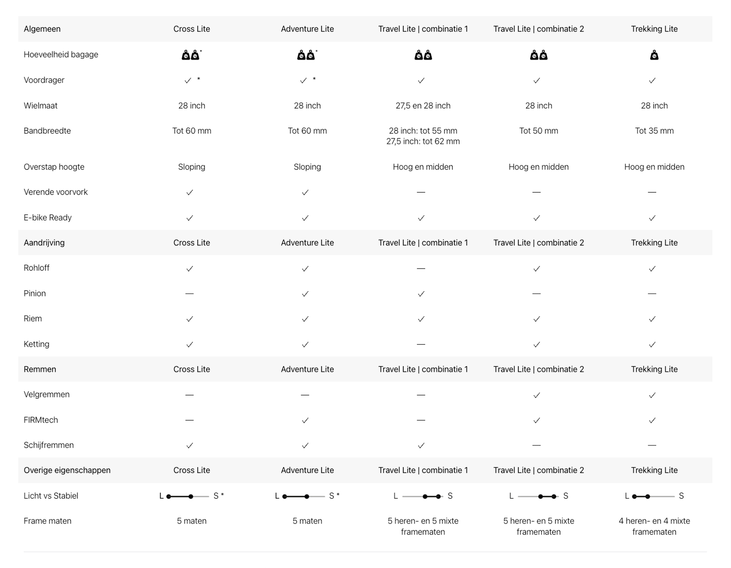Viewport: 731px width, 568px height.
Task: Click Rohloff checkmark under Adventure Lite
Action: 305,269
